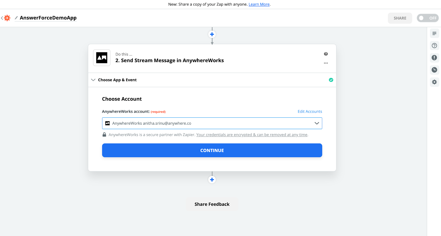Open the settings gear icon in sidebar
441x236 pixels.
click(x=434, y=82)
